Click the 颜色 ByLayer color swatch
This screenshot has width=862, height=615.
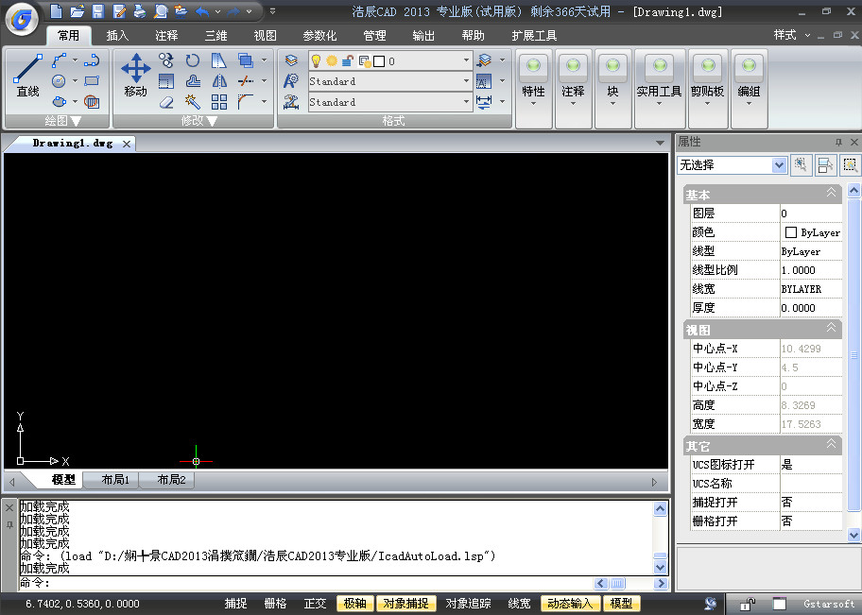[x=791, y=232]
